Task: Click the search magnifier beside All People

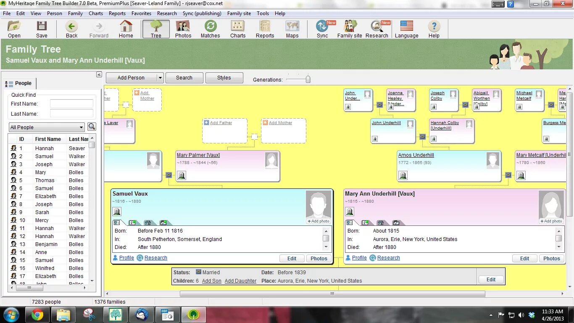Action: [x=92, y=127]
